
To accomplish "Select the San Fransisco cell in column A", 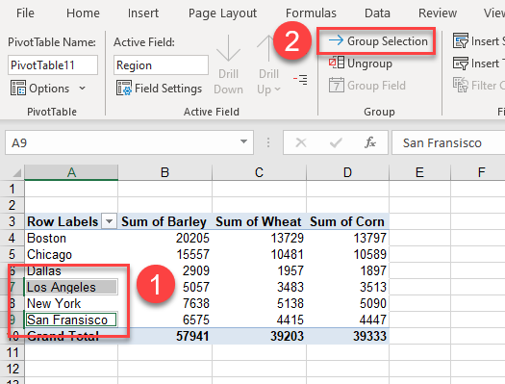I will (x=71, y=320).
